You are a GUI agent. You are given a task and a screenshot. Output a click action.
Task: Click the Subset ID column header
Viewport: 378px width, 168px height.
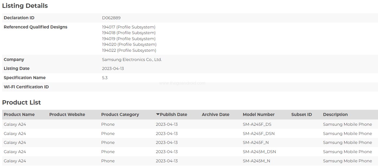click(x=301, y=115)
